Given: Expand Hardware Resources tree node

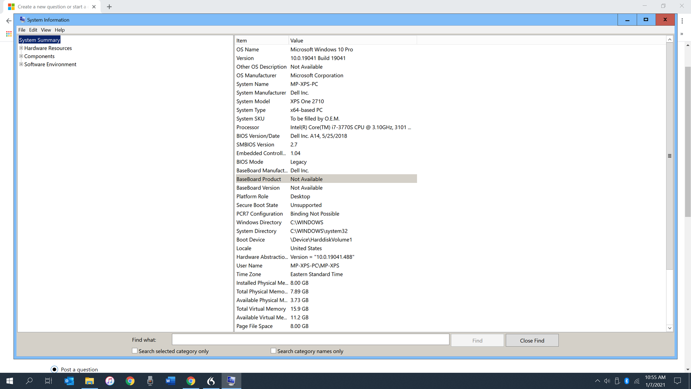Looking at the screenshot, I should click(21, 48).
